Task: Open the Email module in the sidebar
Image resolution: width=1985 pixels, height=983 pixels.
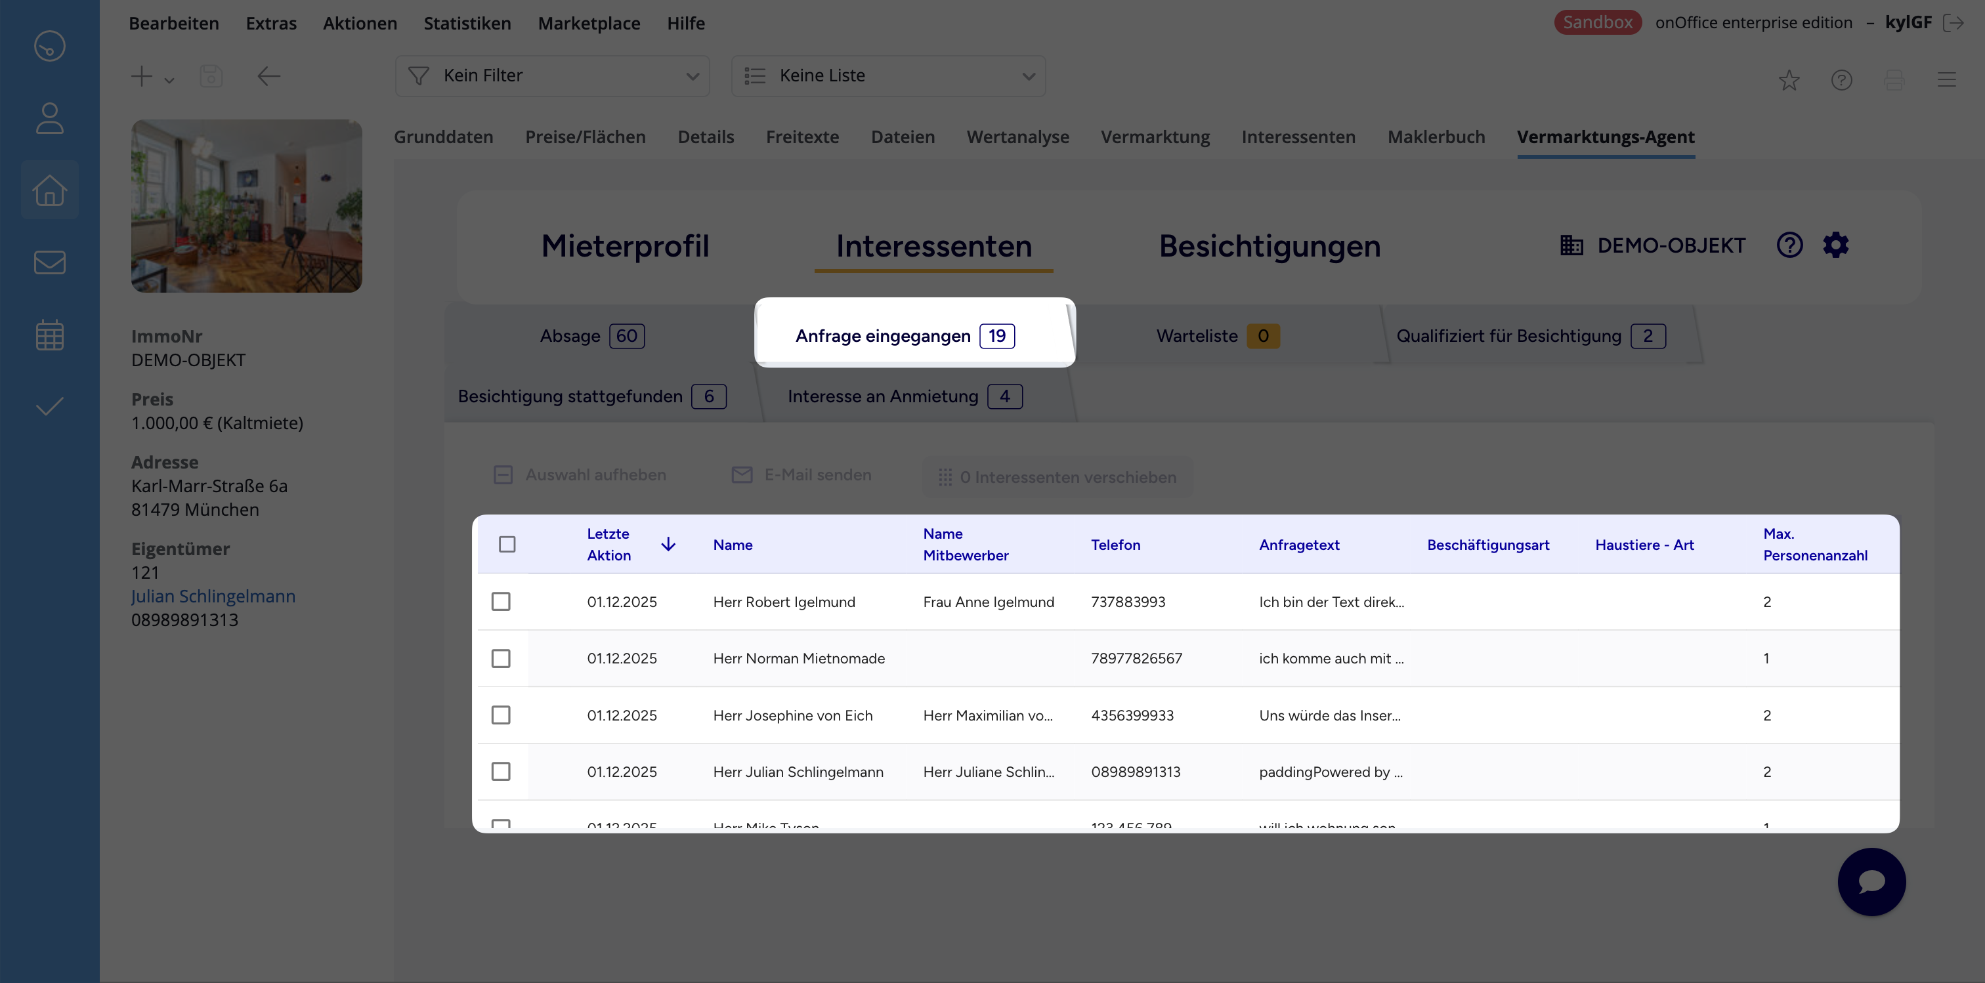Action: 49,262
